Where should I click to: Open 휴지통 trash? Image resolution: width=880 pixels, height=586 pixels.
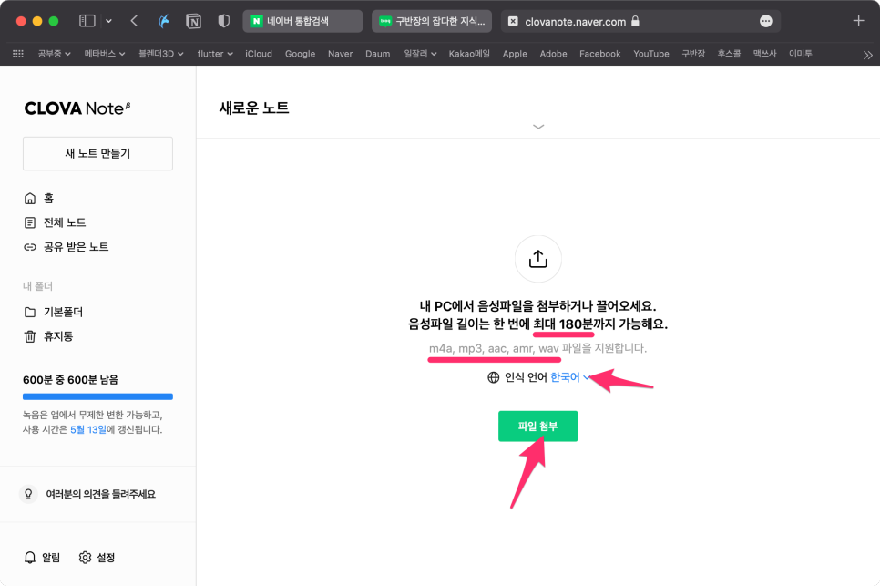click(48, 336)
